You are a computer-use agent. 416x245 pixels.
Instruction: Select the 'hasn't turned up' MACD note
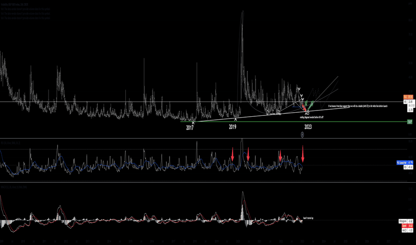coord(308,219)
